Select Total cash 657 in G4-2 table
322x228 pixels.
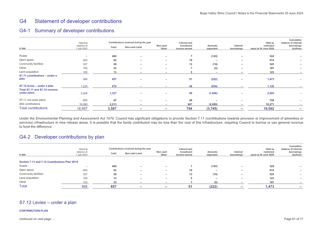pyautogui.click(x=113, y=186)
